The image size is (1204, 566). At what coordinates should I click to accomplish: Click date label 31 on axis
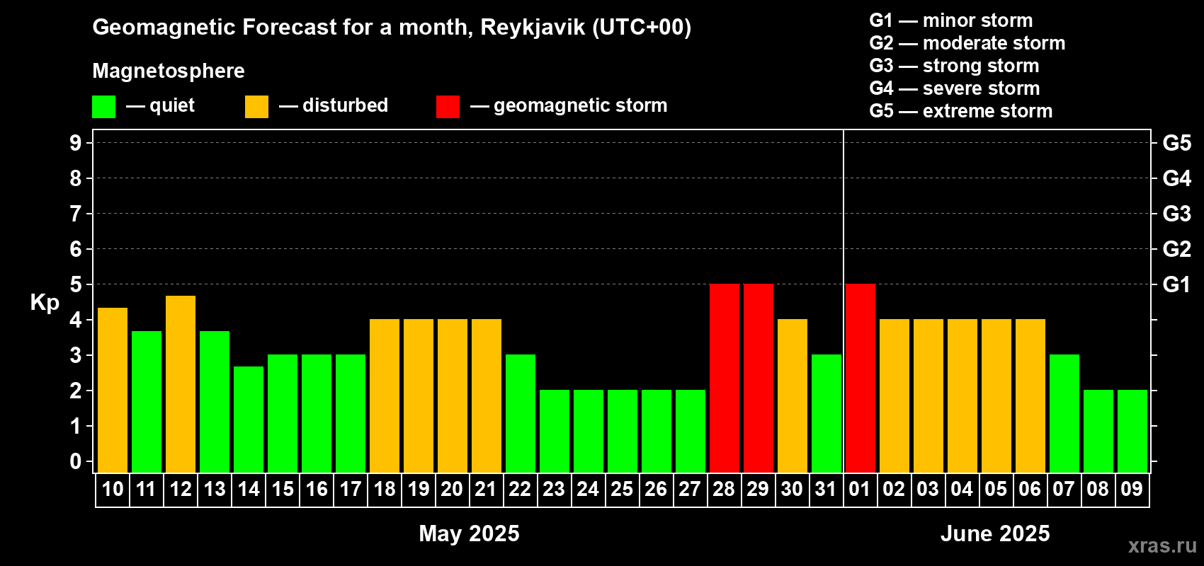(x=826, y=490)
